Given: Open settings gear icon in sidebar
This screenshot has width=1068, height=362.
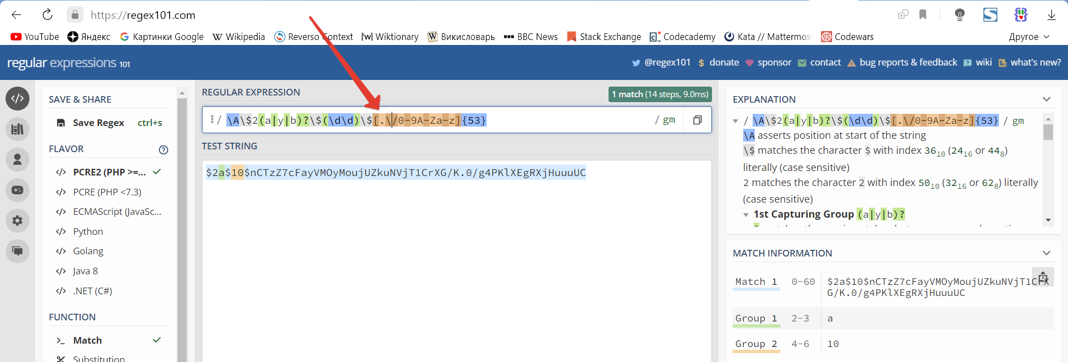Looking at the screenshot, I should click(17, 221).
